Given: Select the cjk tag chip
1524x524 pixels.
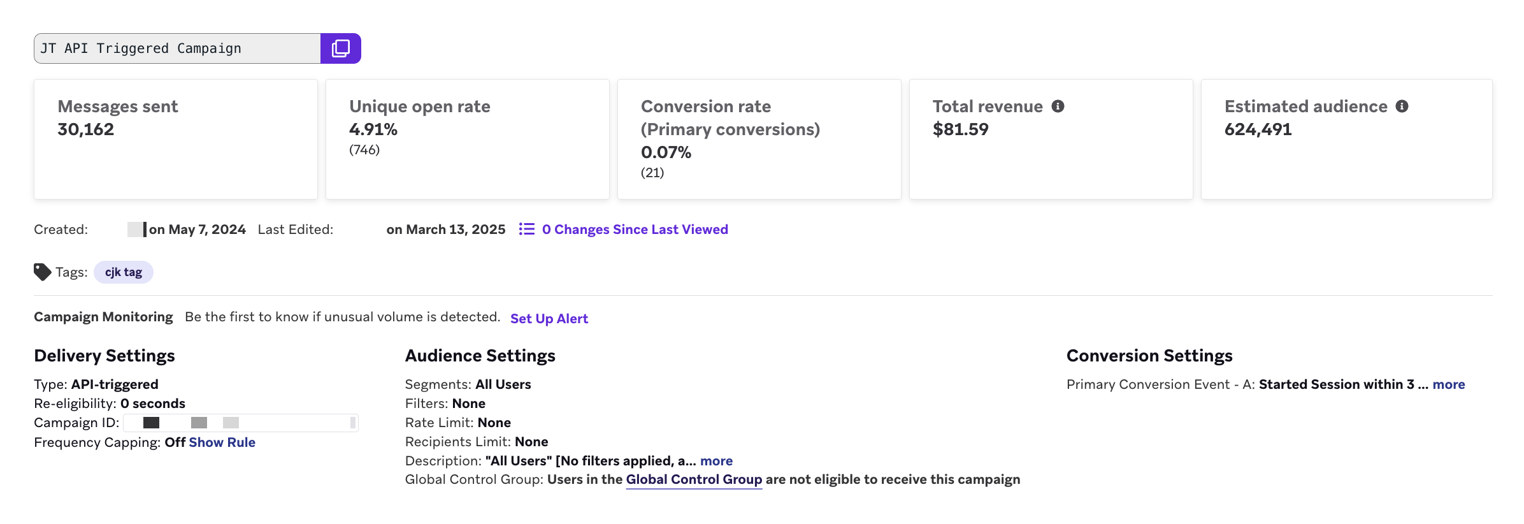Looking at the screenshot, I should pos(124,272).
